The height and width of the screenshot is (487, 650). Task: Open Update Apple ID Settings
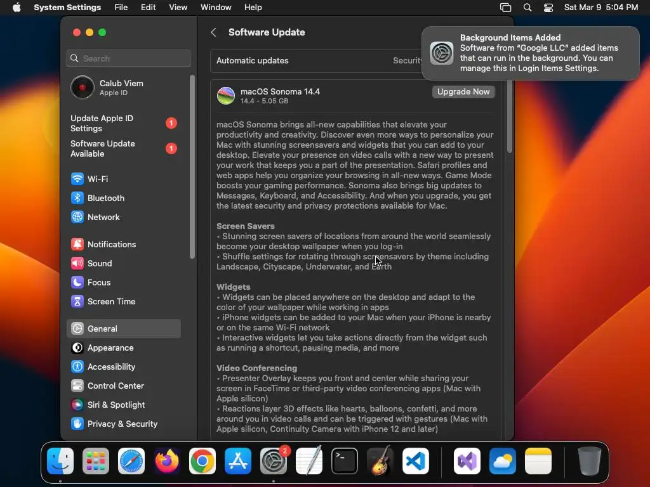(x=124, y=124)
